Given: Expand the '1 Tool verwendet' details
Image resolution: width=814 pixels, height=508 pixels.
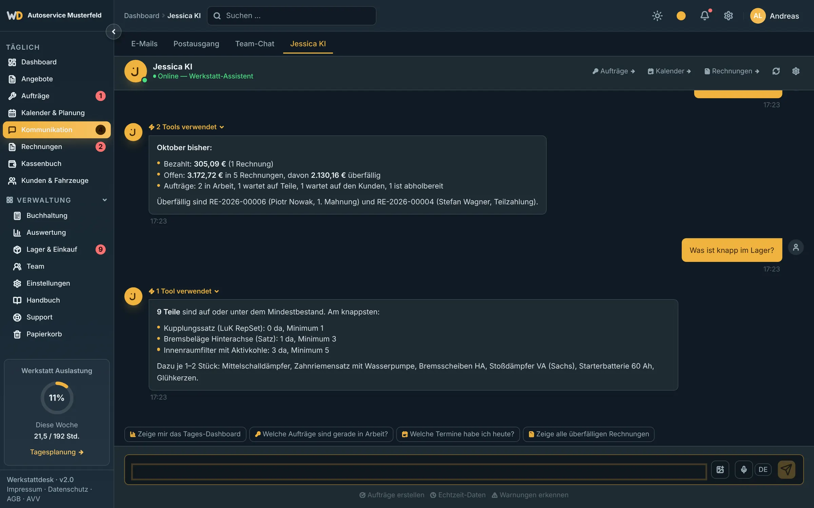Looking at the screenshot, I should point(184,291).
